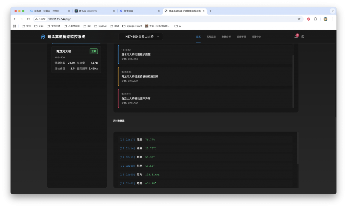Open the browser extensions puzzle icon
The image size is (347, 208).
pyautogui.click(x=315, y=19)
